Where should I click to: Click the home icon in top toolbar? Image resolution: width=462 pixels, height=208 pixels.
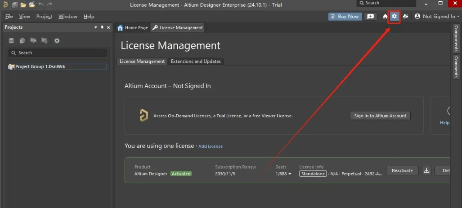[x=386, y=17]
